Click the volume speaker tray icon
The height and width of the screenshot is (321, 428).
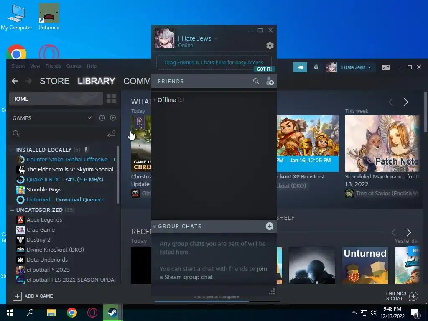pos(374,313)
